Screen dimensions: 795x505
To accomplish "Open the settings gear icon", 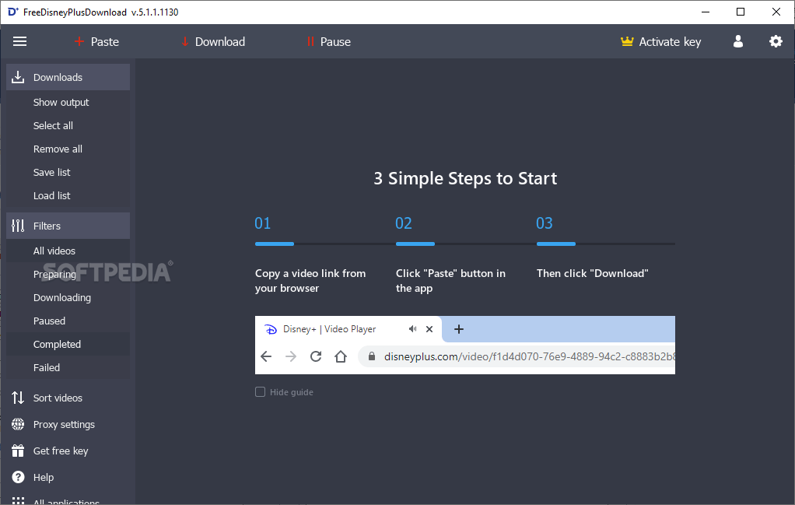I will (776, 41).
